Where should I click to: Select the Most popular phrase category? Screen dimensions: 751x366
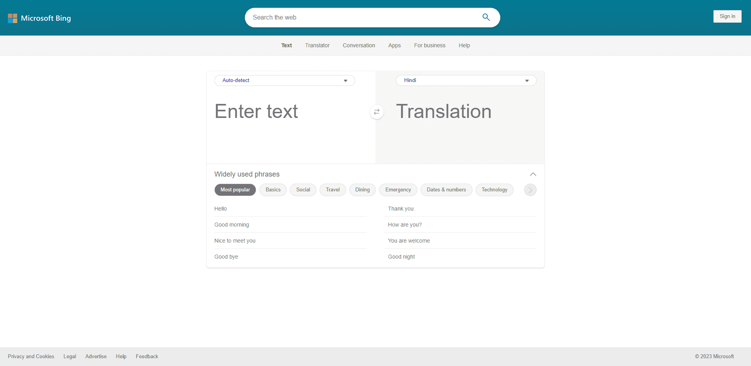[235, 190]
